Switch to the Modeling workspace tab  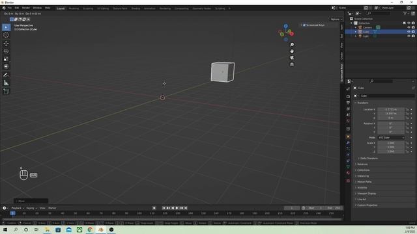point(74,8)
